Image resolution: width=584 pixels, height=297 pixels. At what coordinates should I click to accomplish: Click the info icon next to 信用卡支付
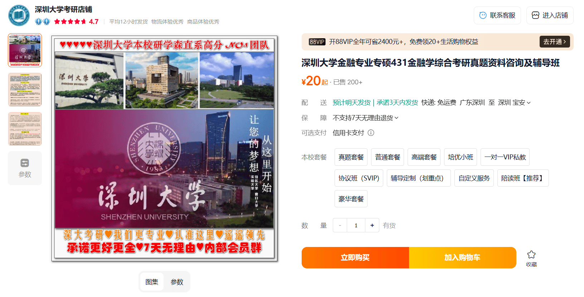coord(371,133)
